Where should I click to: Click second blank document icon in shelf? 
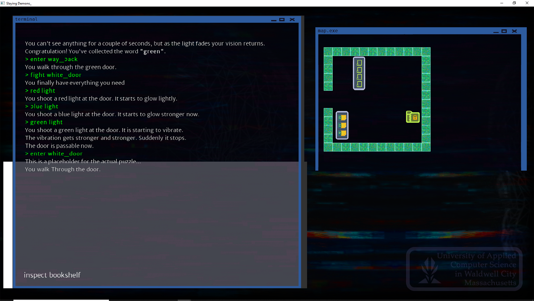point(359,70)
